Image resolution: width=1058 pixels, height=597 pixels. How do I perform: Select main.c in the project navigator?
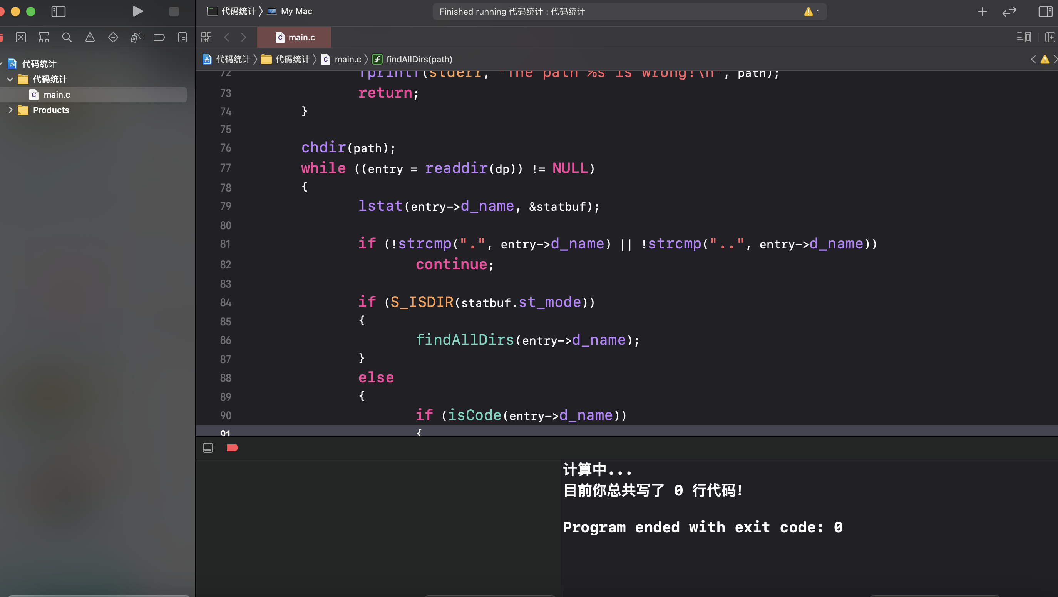(x=94, y=94)
